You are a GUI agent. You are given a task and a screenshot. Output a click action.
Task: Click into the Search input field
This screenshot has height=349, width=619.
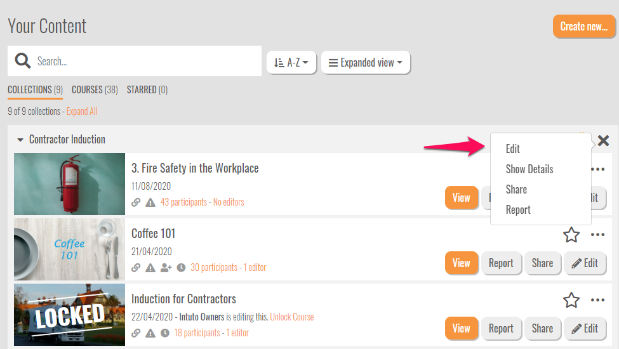click(x=146, y=62)
